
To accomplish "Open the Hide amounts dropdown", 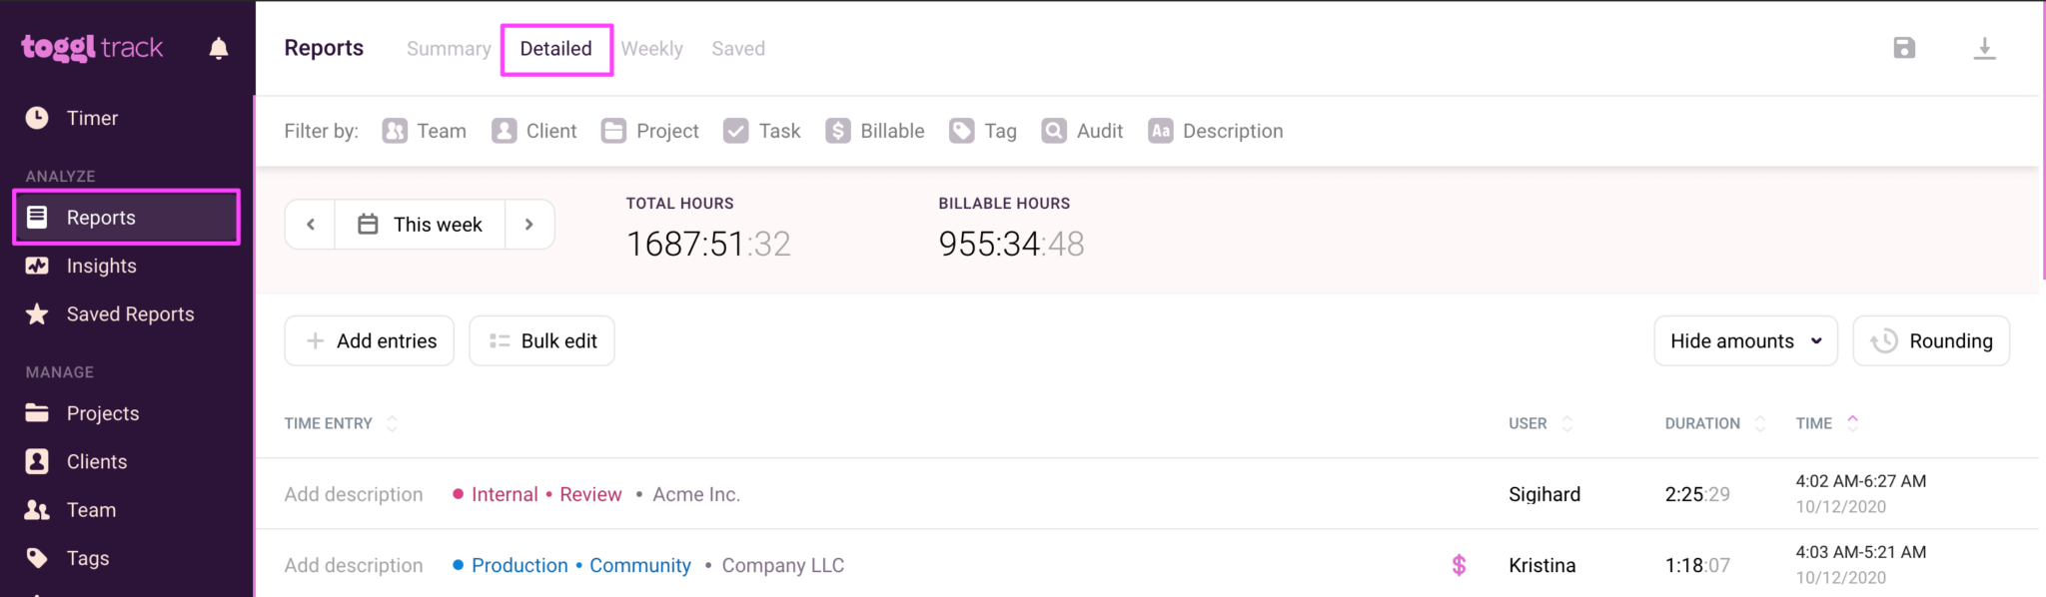I will pyautogui.click(x=1744, y=340).
